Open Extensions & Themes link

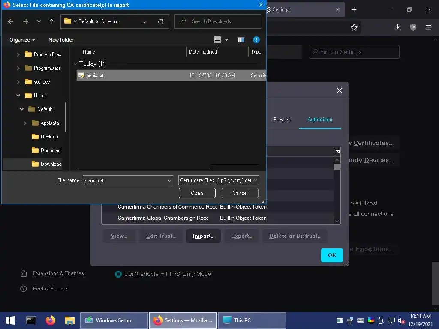(x=52, y=273)
